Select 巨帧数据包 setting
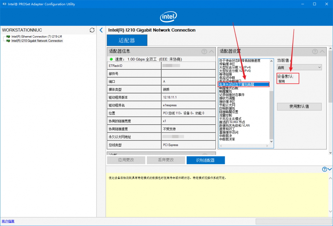The height and width of the screenshot is (226, 333). click(227, 108)
